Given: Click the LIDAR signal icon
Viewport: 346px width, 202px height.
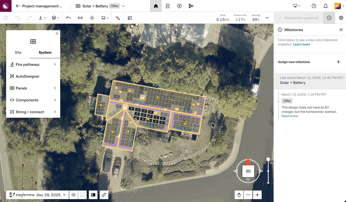Looking at the screenshot, I should click(x=80, y=18).
